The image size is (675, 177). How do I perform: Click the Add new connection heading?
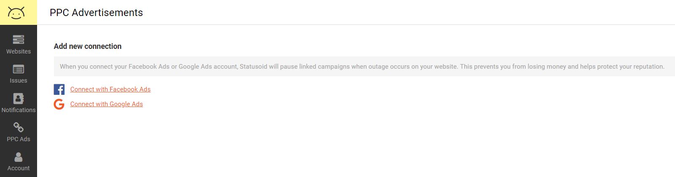[88, 46]
